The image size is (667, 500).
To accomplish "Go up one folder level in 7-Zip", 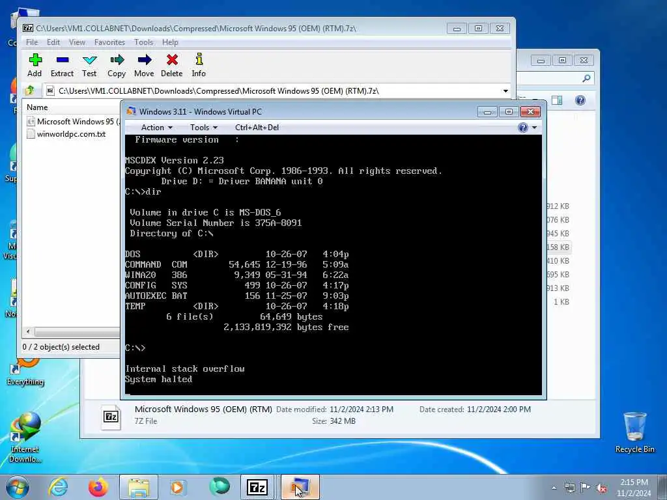I will [30, 90].
